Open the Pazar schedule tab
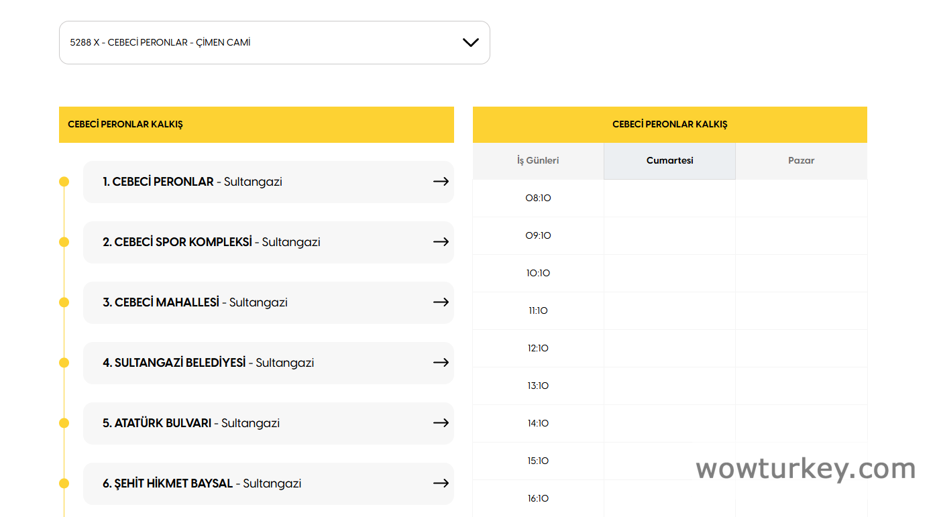 (801, 161)
